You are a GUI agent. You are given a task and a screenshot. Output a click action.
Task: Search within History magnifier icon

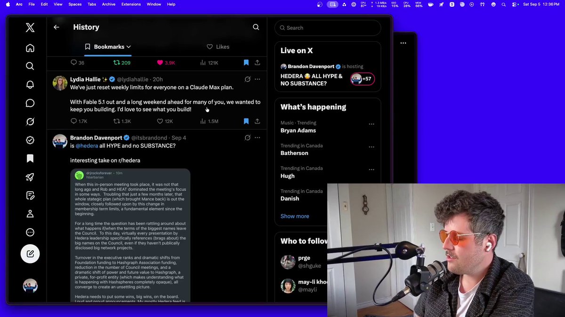point(256,27)
